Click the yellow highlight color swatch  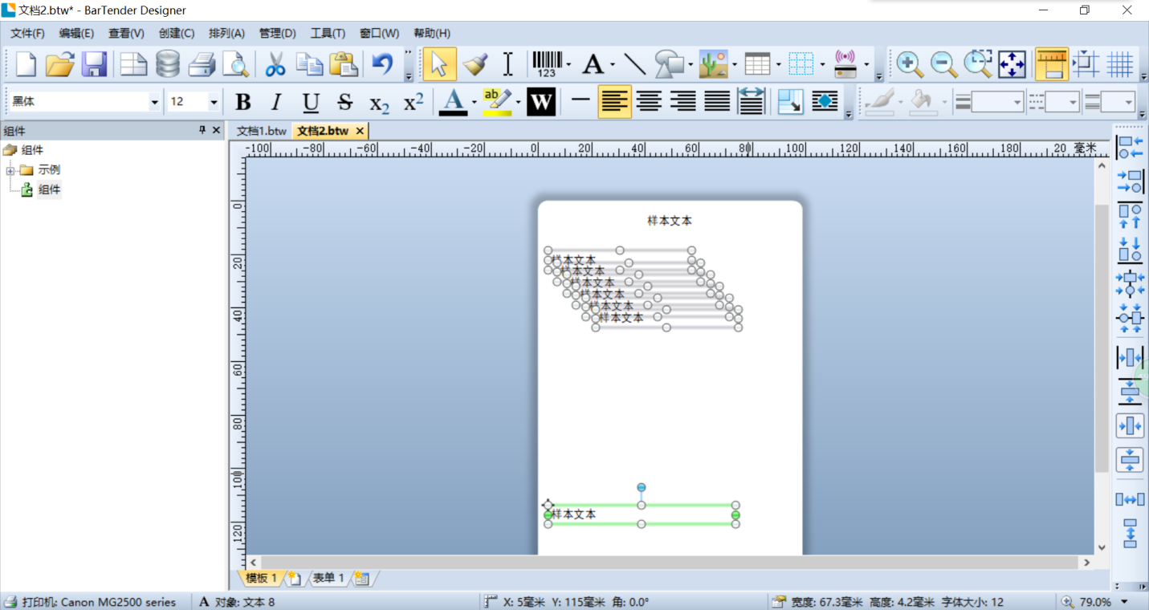[497, 102]
